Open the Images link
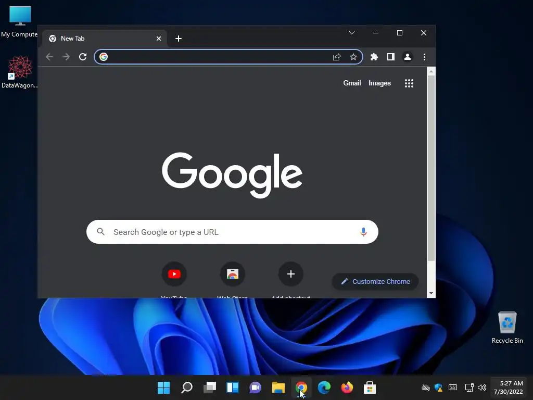533x400 pixels. (379, 83)
